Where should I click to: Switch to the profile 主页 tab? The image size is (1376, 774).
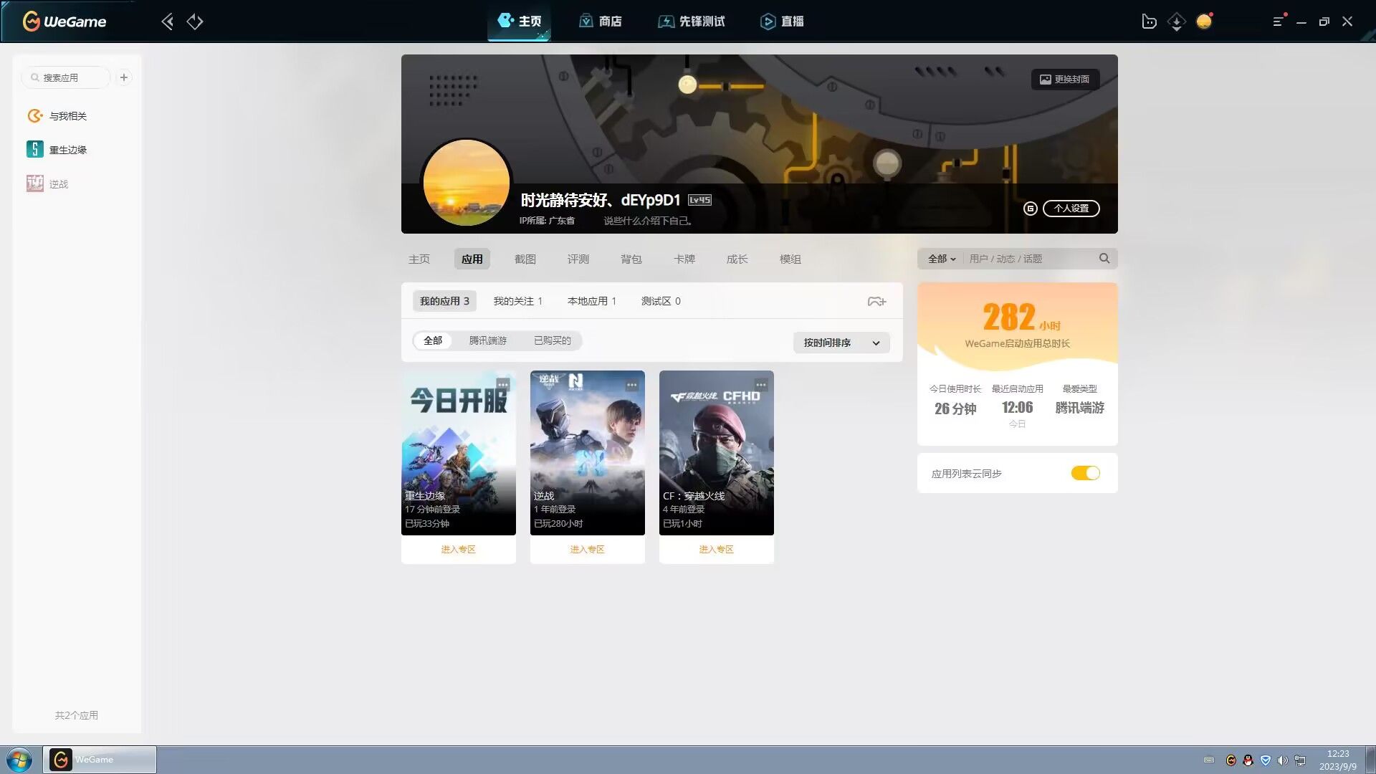[x=419, y=259]
